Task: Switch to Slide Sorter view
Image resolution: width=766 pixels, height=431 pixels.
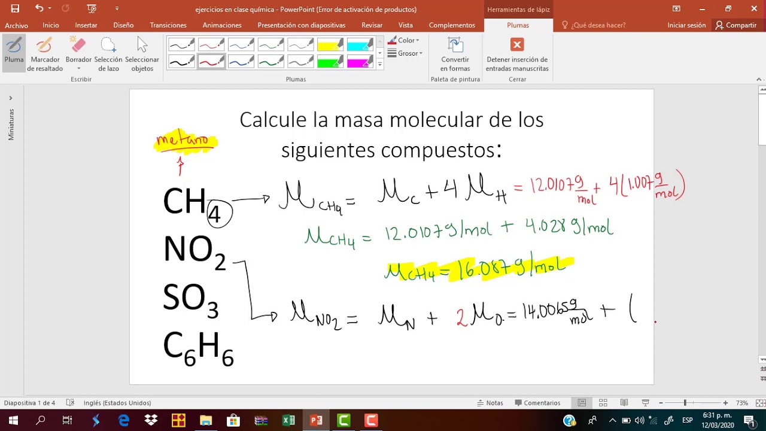Action: pos(603,403)
